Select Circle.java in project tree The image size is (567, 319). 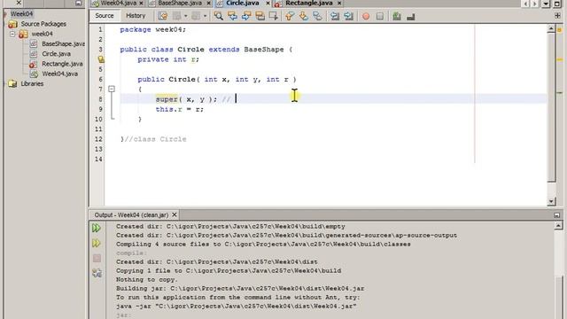pos(56,54)
